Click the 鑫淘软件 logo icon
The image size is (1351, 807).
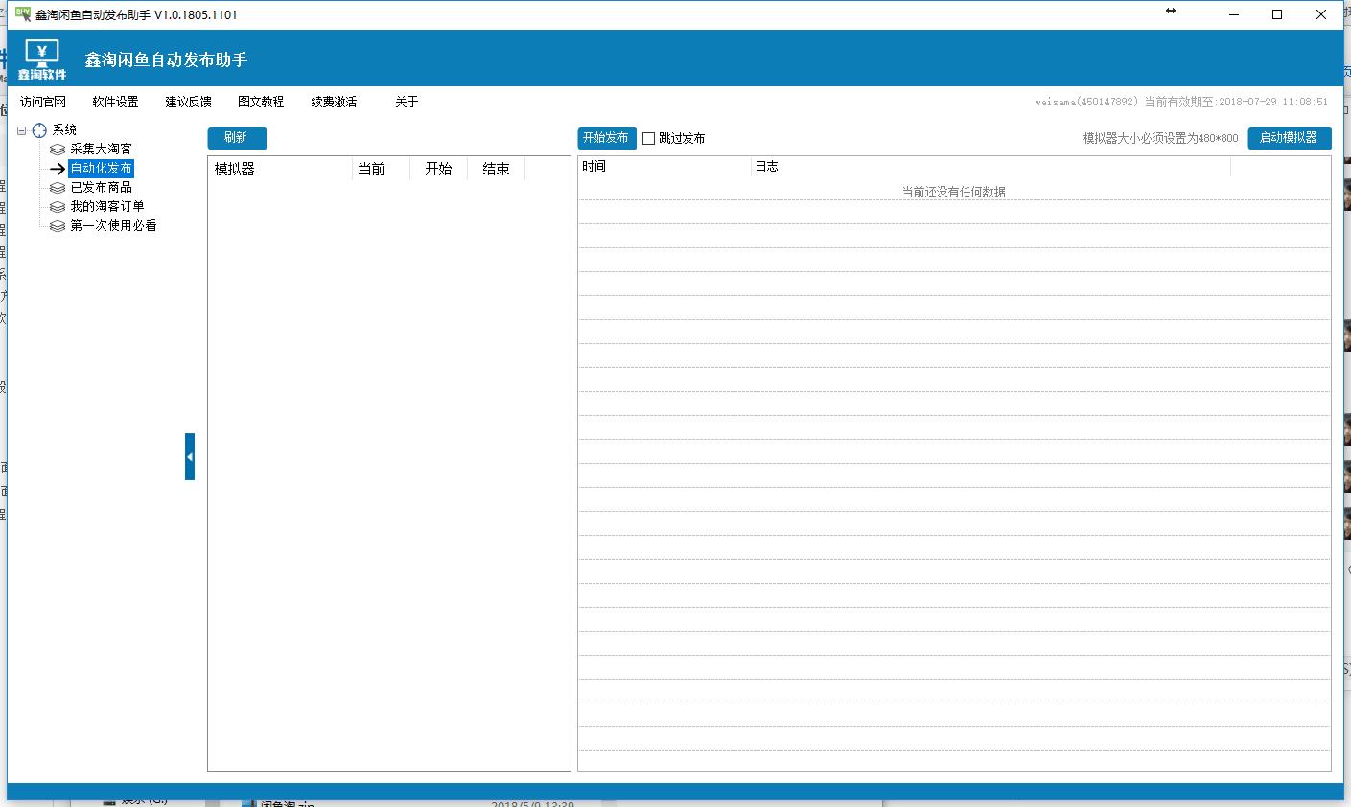pyautogui.click(x=41, y=58)
